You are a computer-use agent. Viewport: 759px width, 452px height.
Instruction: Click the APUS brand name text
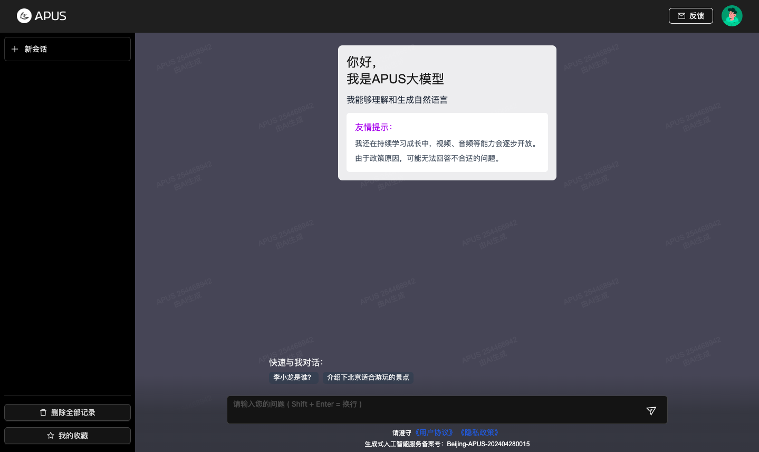point(51,16)
